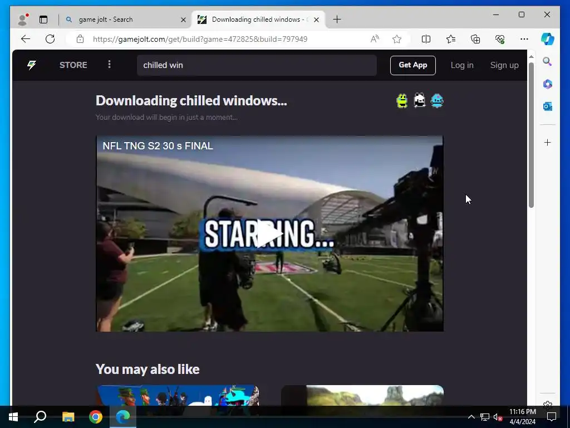Click the page vertical scrollbar thumb
Screen dimensions: 570x428
pyautogui.click(x=531, y=135)
